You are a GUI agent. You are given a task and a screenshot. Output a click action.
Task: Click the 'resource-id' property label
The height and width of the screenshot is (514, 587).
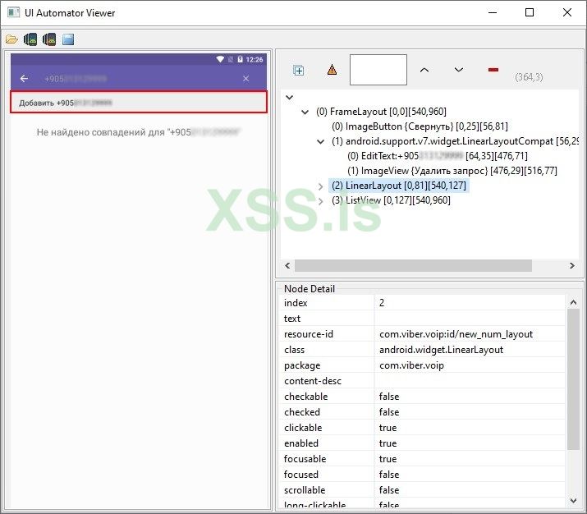click(x=309, y=334)
